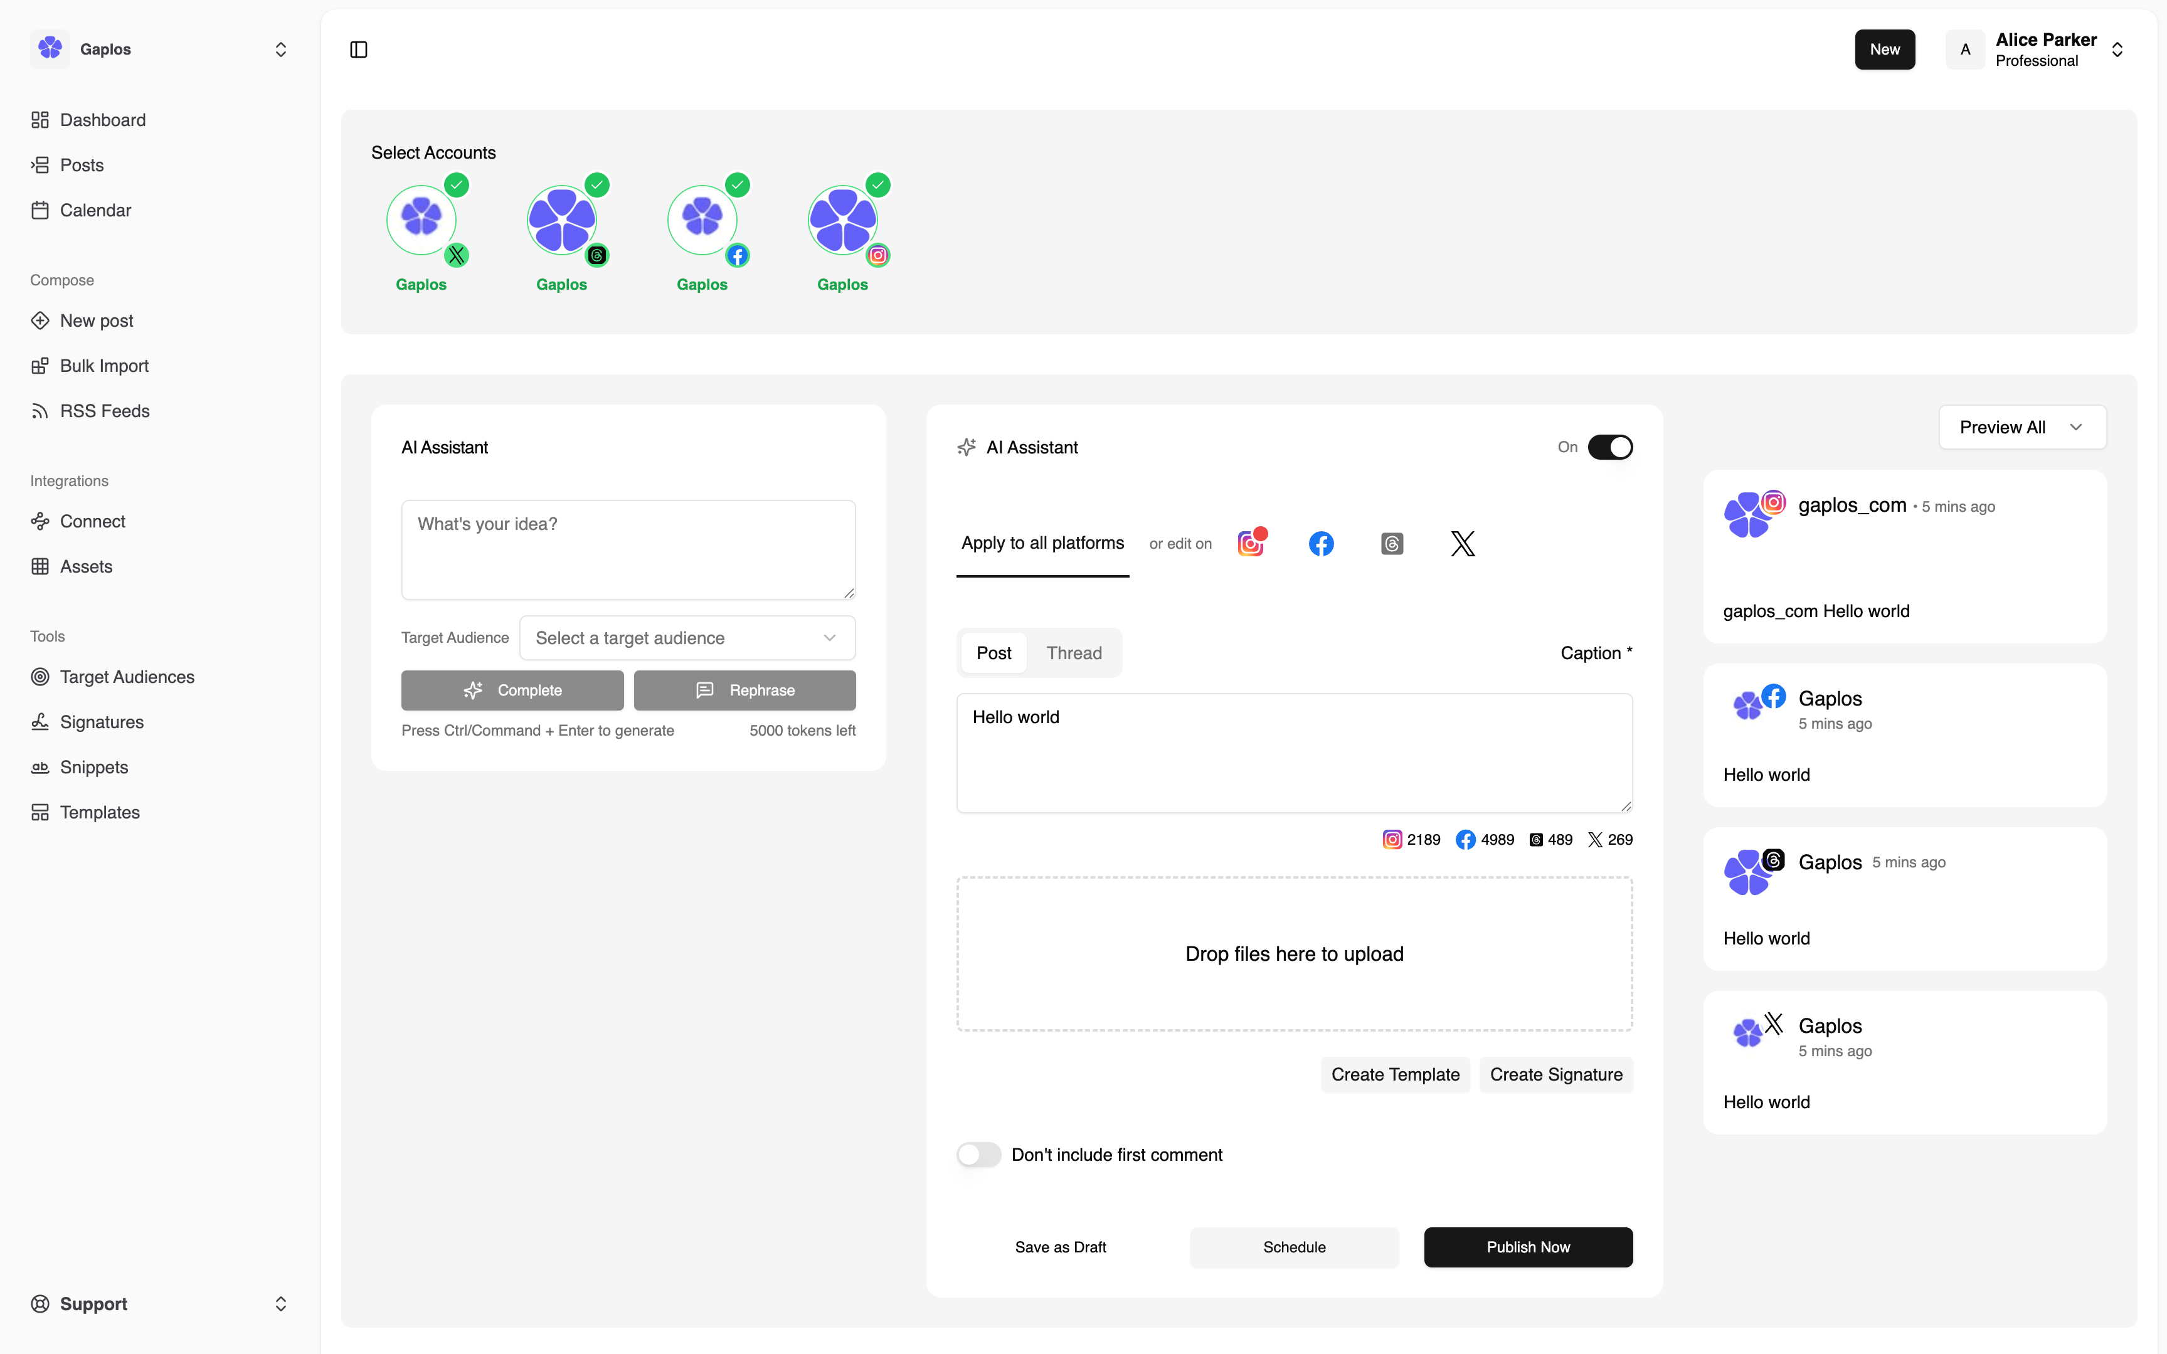Viewport: 2167px width, 1354px height.
Task: Click the Drop files here upload area
Action: 1294,954
